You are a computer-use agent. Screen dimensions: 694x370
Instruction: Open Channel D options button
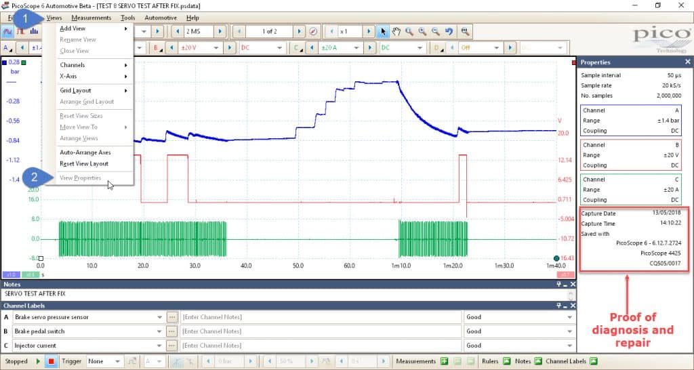[438, 48]
